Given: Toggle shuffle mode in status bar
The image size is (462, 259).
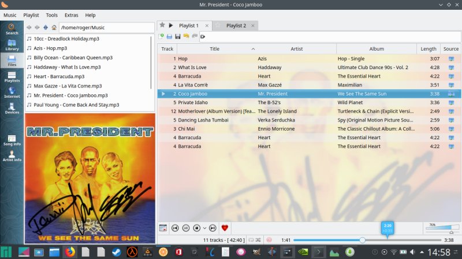Looking at the screenshot, I should [258, 239].
